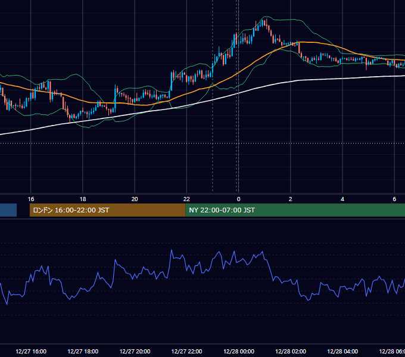The width and height of the screenshot is (405, 357).
Task: Click the 16 hour label on the chart axis
Action: [31, 199]
